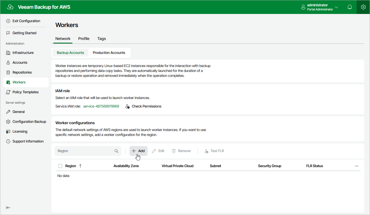Click the pencil Edit icon
The height and width of the screenshot is (215, 370).
pos(154,151)
